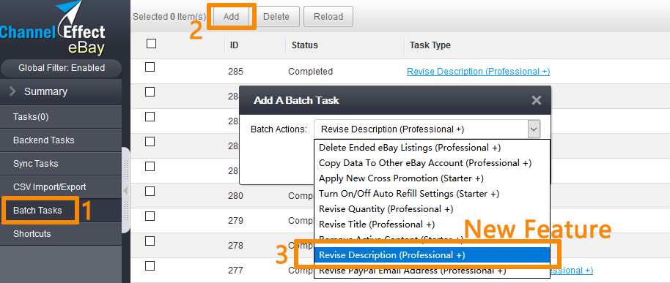The width and height of the screenshot is (670, 283).
Task: Check the box for task row 277
Action: coord(150,266)
